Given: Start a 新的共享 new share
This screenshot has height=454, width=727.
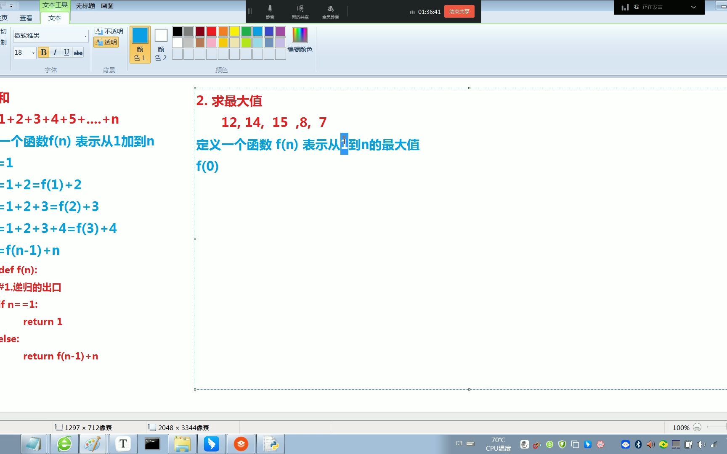Looking at the screenshot, I should coord(300,11).
